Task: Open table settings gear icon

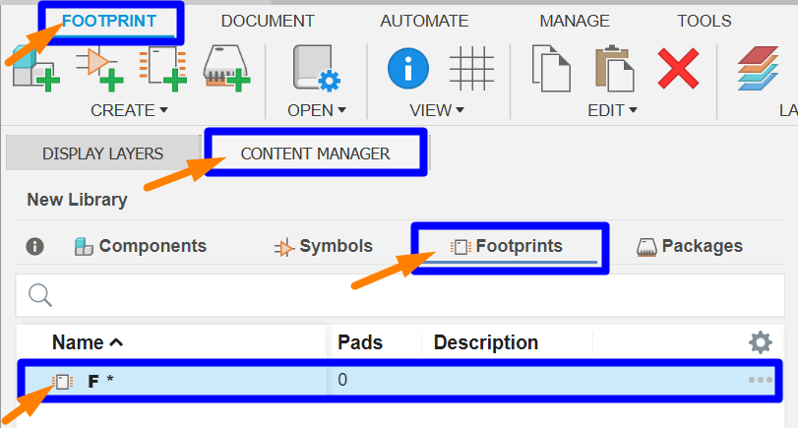Action: click(x=761, y=342)
